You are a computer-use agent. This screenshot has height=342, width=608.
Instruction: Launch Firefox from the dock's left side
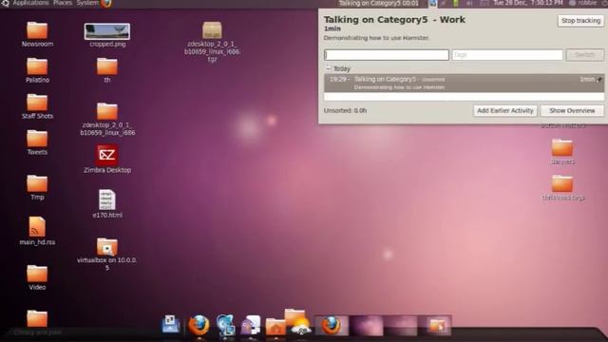(x=199, y=325)
